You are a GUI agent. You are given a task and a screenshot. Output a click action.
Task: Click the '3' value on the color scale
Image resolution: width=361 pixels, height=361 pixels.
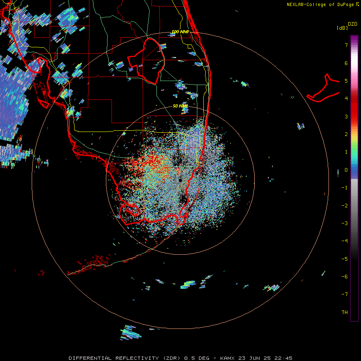pyautogui.click(x=346, y=116)
